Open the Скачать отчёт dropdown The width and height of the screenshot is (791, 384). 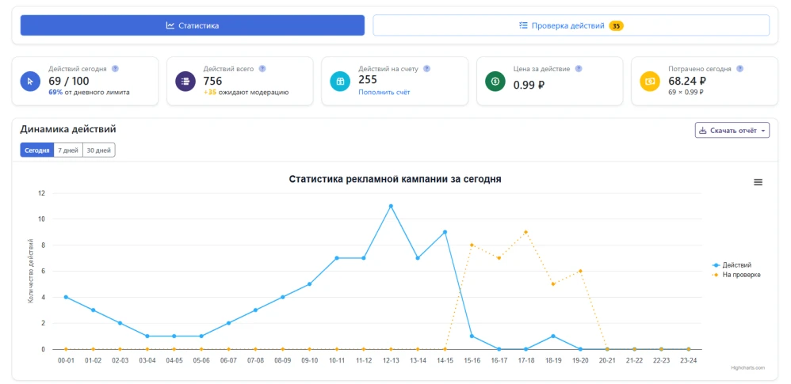coord(732,130)
